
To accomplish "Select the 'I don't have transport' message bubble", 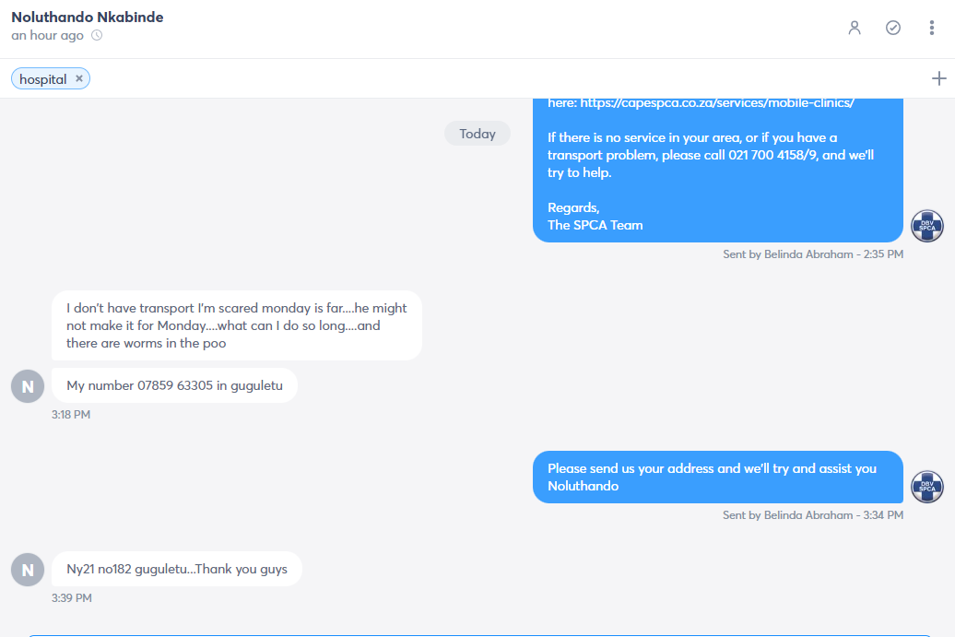I will point(236,325).
